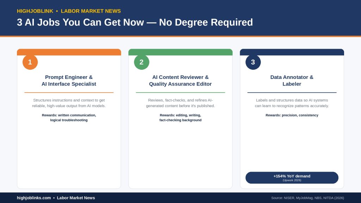Click the description 'Structures instructions and context...'
Viewport: 361px width, 203px height.
coord(69,103)
